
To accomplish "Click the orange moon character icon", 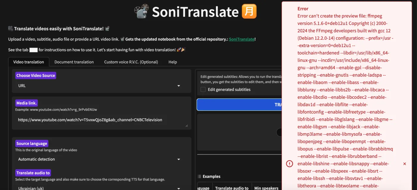I will coord(249,11).
